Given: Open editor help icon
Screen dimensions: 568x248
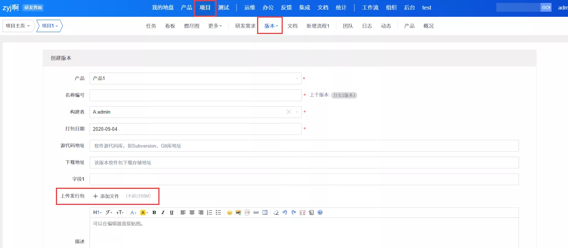Looking at the screenshot, I should point(320,213).
